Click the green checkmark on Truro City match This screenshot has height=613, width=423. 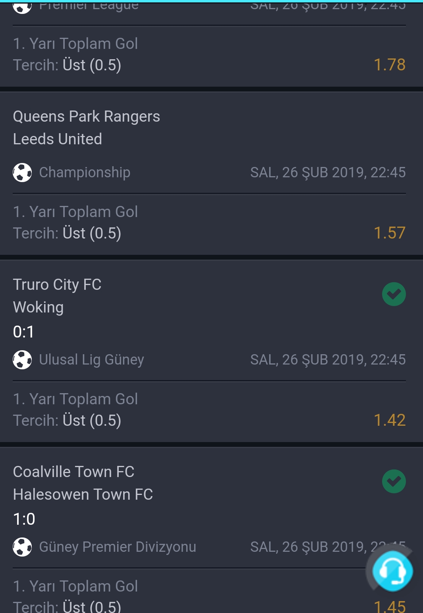pyautogui.click(x=394, y=294)
